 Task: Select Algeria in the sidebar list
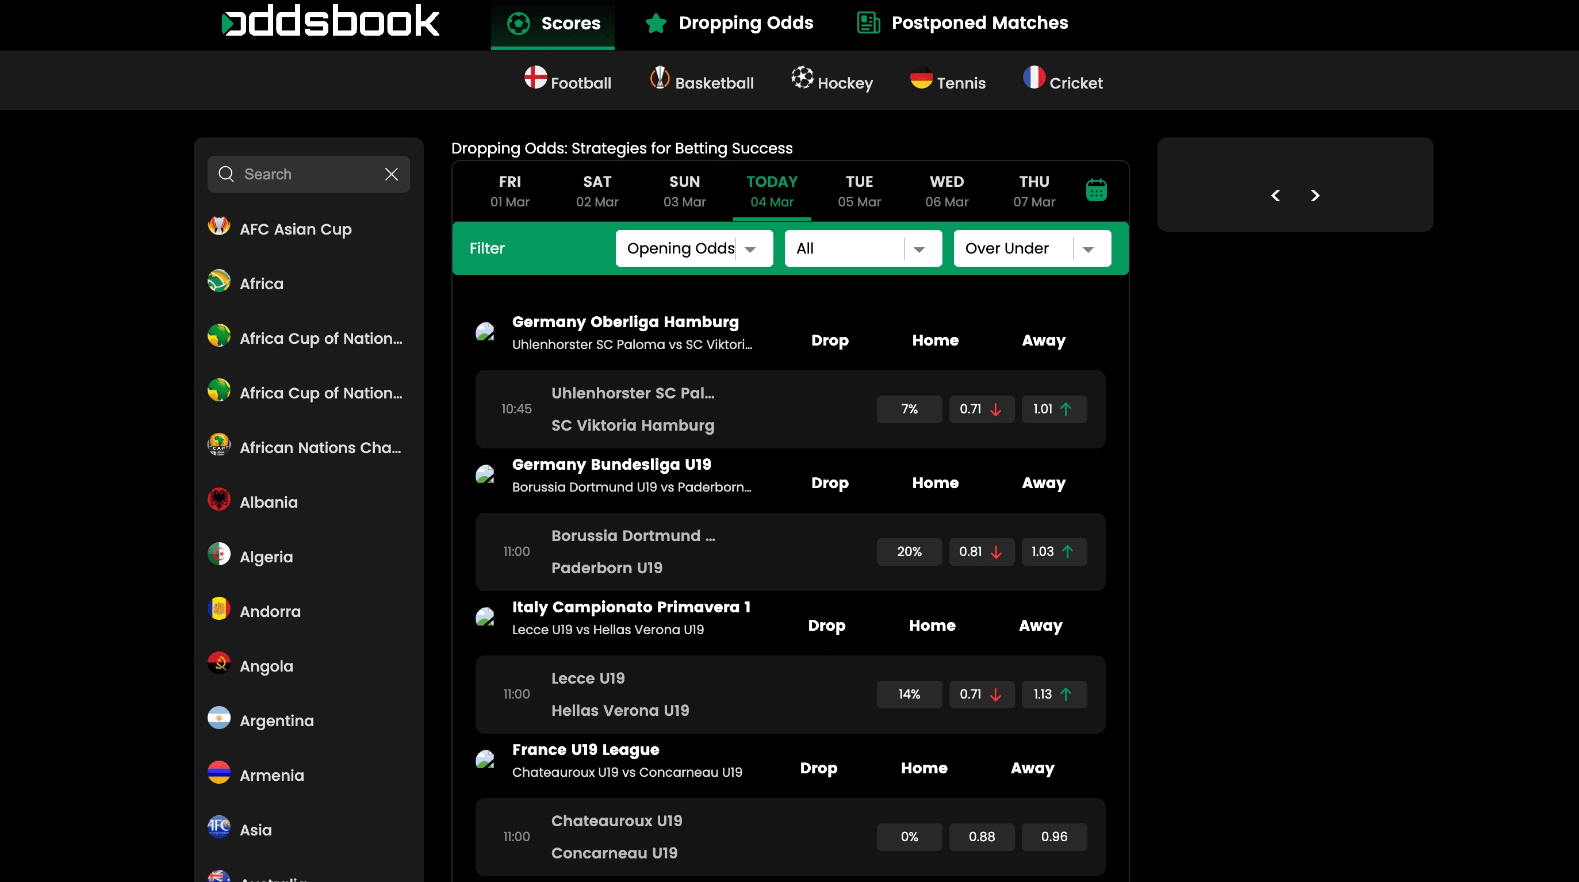pyautogui.click(x=266, y=557)
